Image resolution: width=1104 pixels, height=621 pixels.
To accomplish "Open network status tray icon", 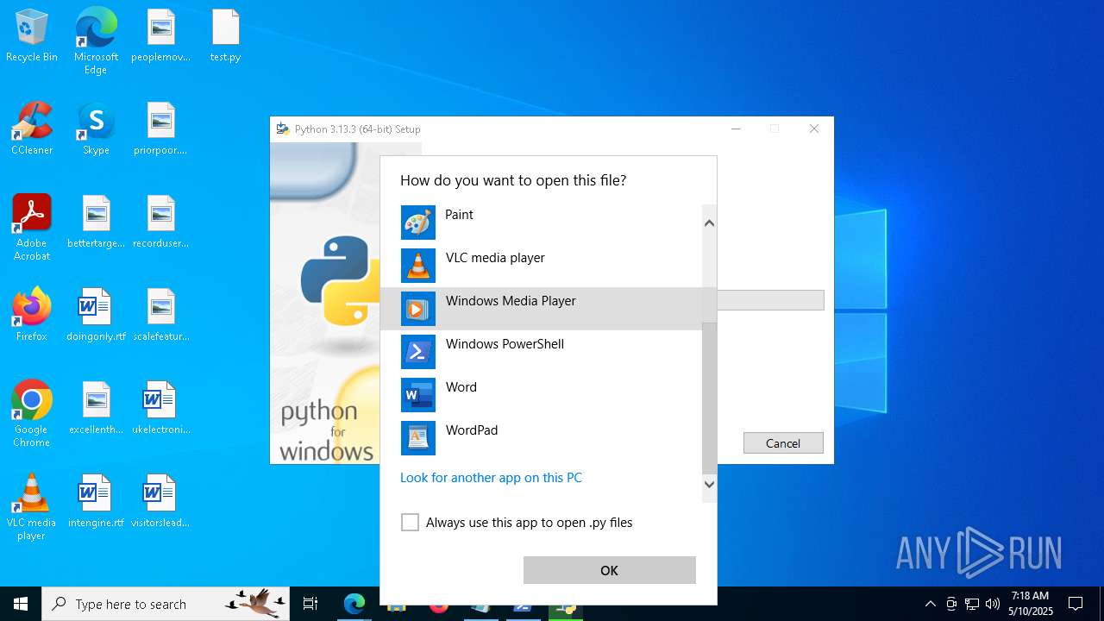I will [x=972, y=604].
